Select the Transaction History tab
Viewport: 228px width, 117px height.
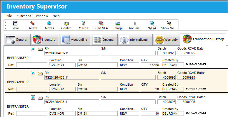point(203,39)
